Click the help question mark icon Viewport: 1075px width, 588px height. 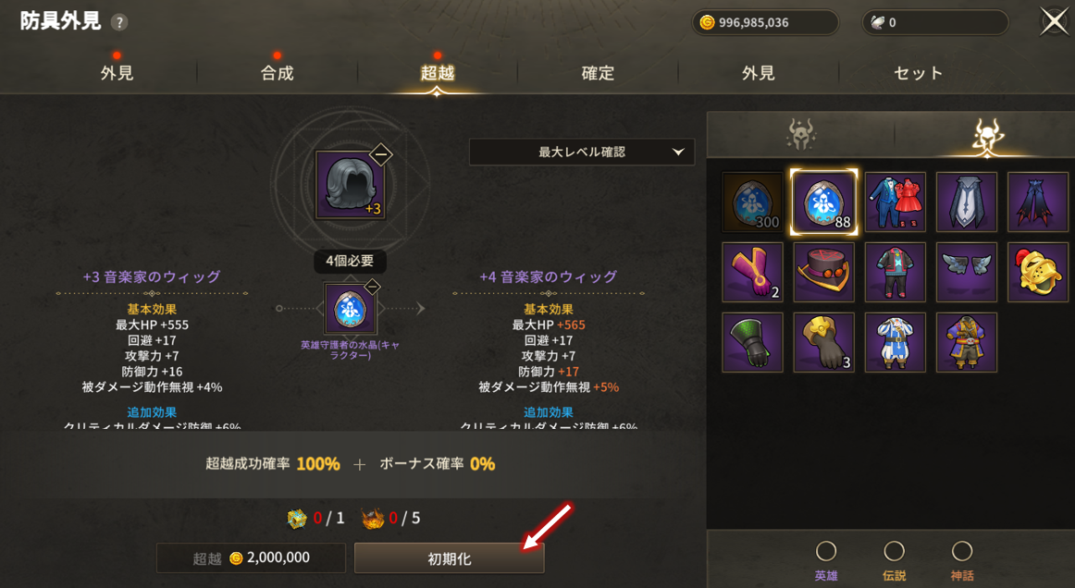click(119, 22)
